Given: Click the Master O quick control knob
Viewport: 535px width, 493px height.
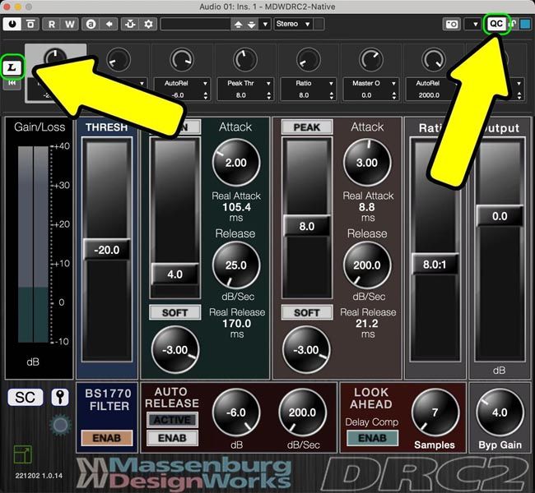Looking at the screenshot, I should pos(370,60).
